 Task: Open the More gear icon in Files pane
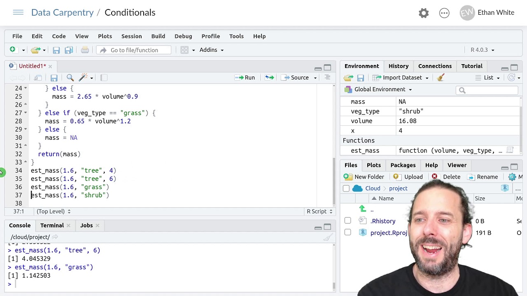click(512, 177)
